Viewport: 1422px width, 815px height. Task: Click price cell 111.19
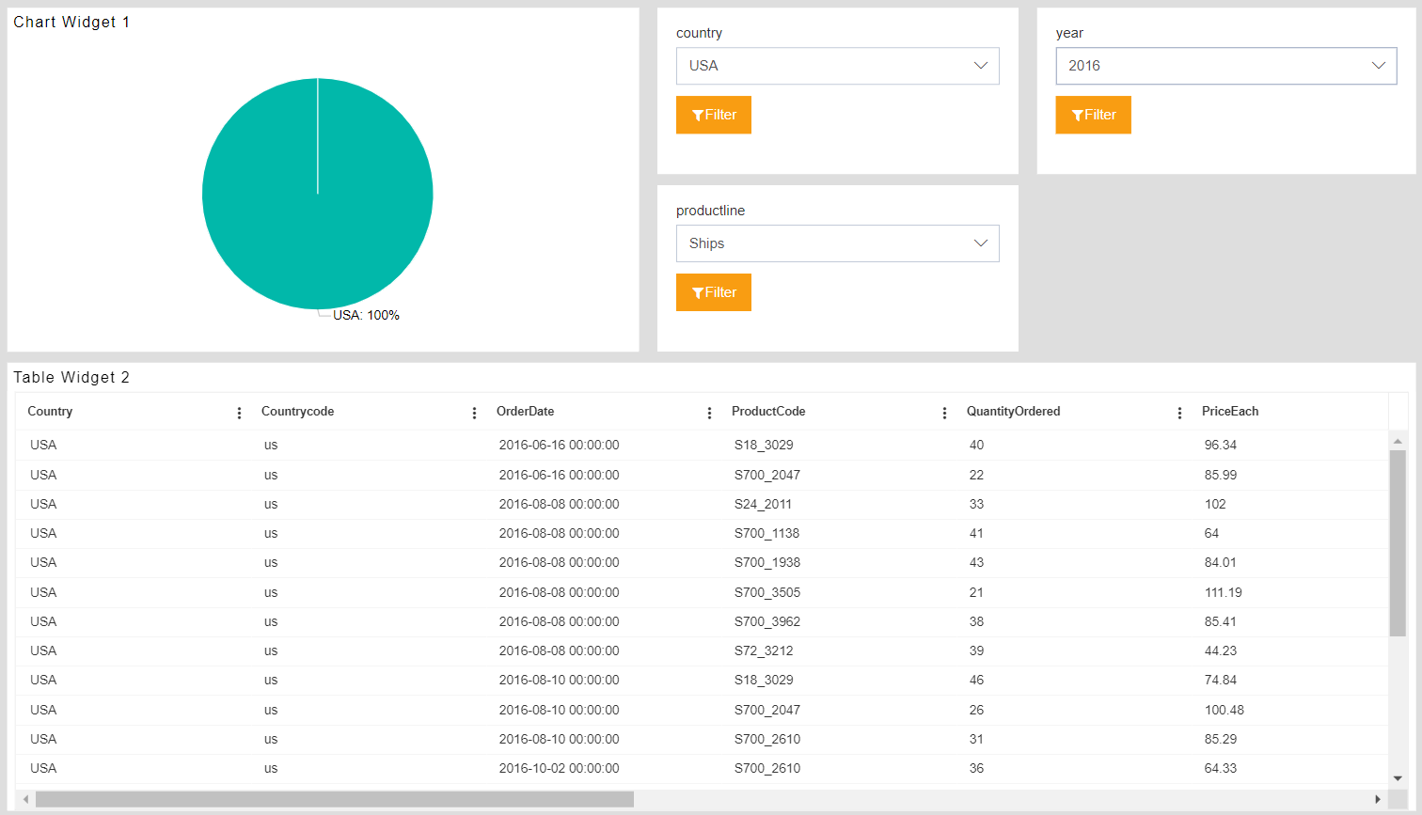1223,592
